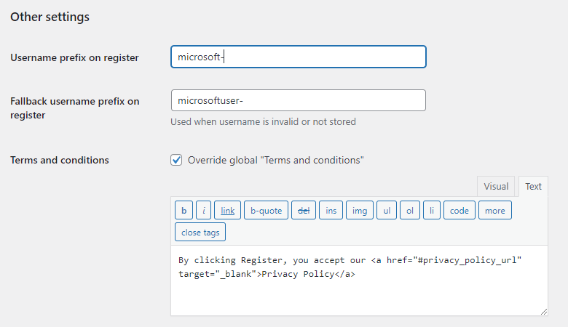Click the ins quicktag button

pyautogui.click(x=331, y=211)
